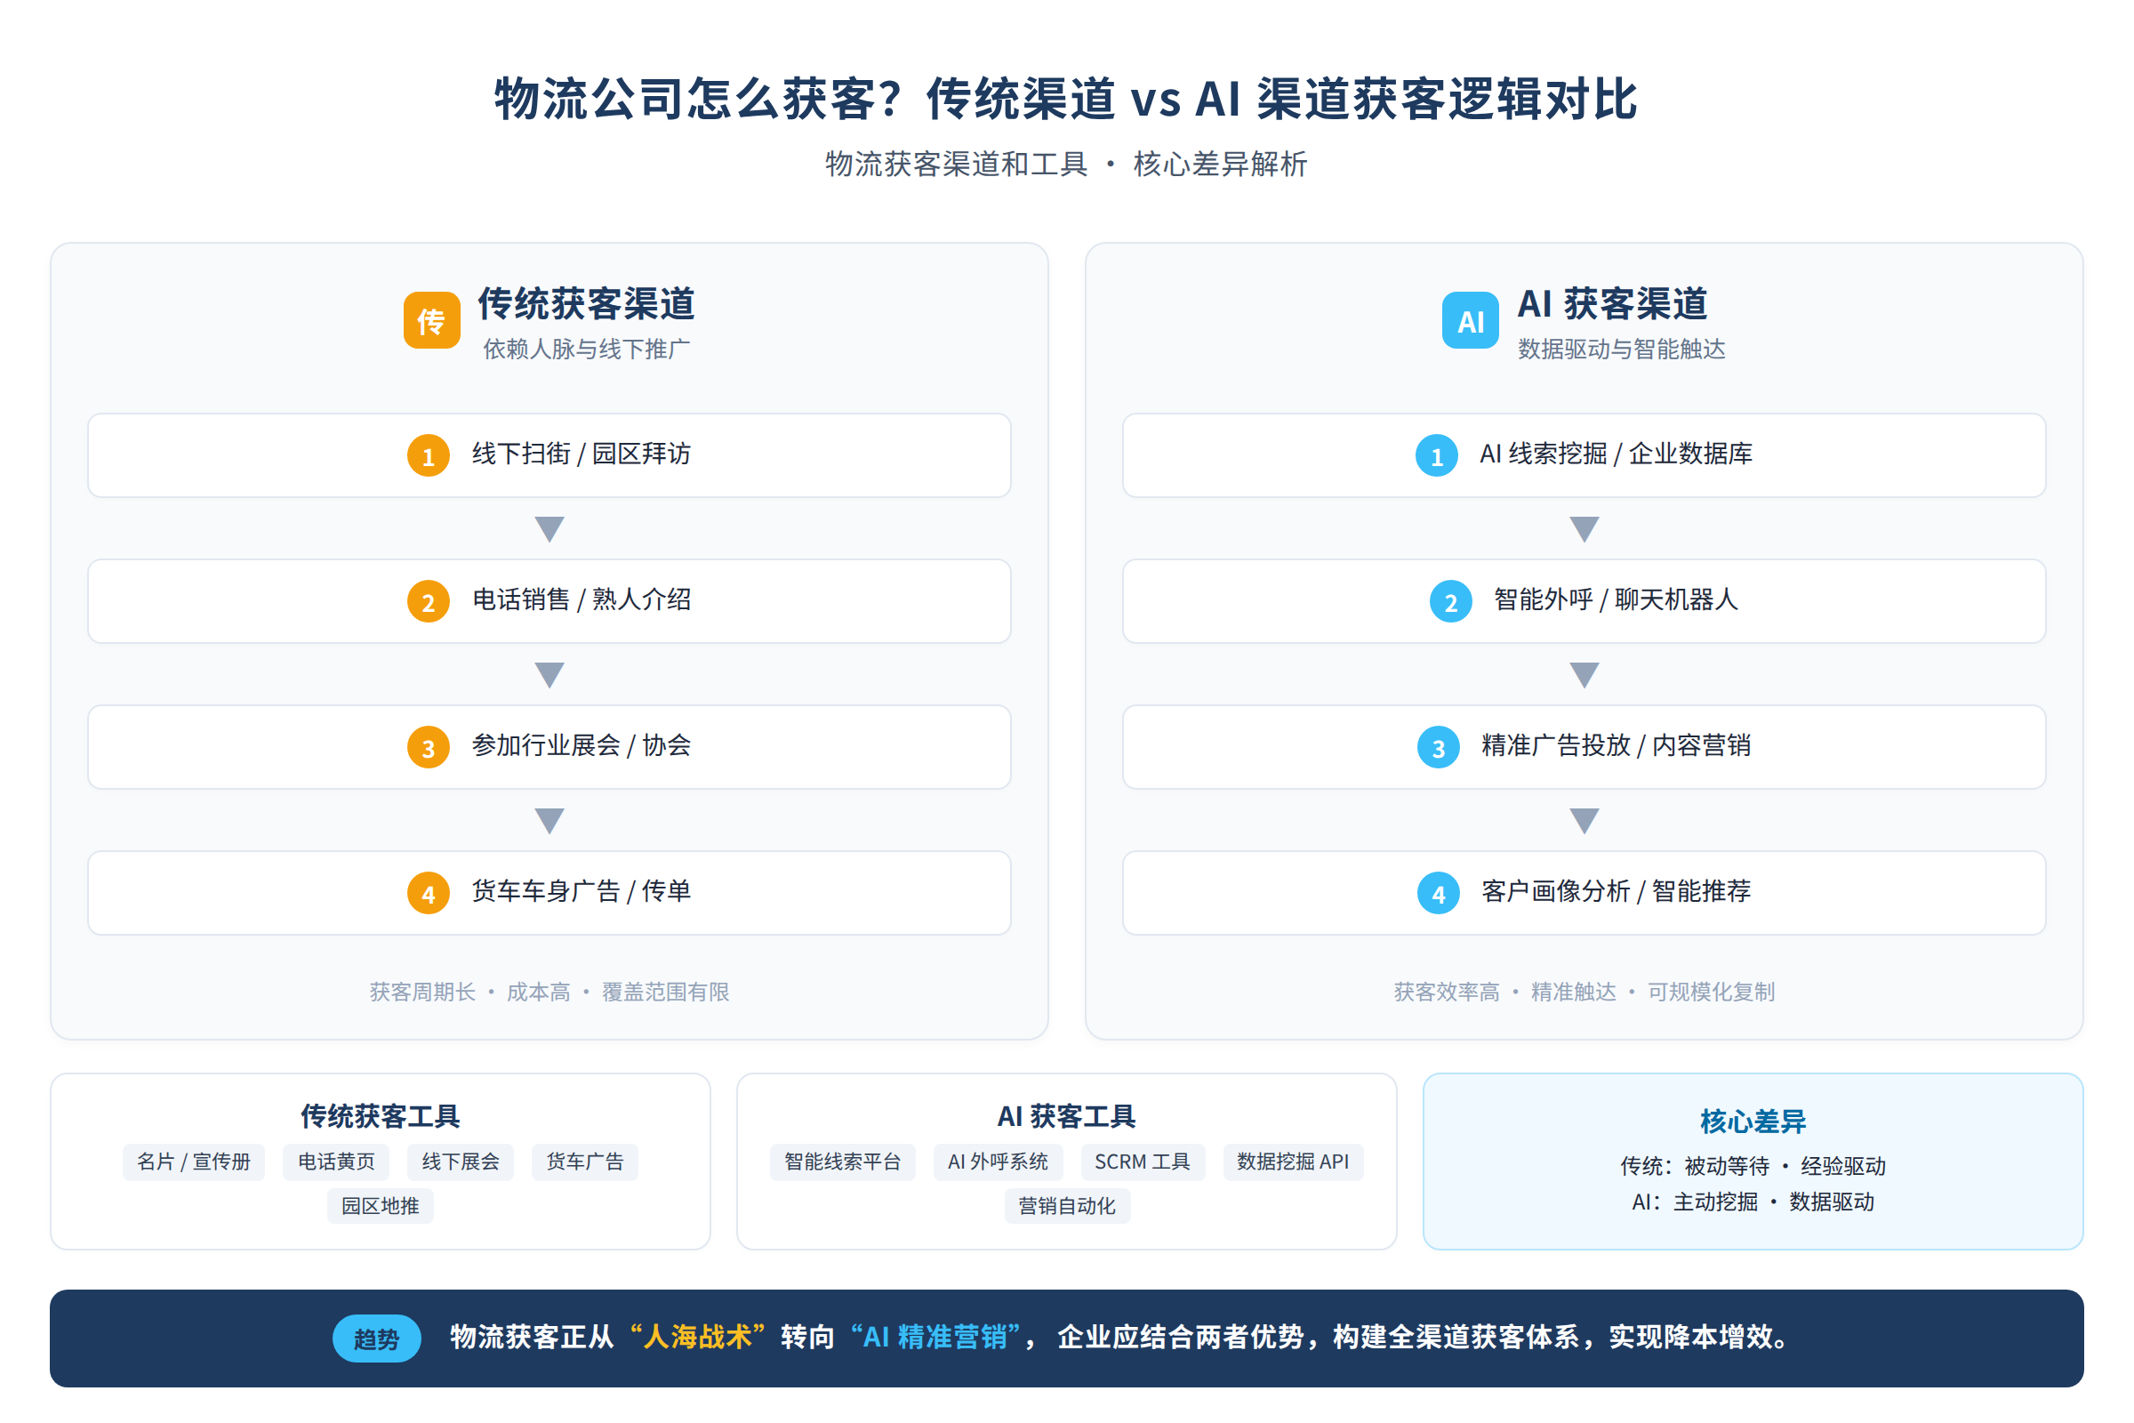Click the 参加行业展会 / 协会 text
This screenshot has width=2134, height=1423.
(582, 746)
